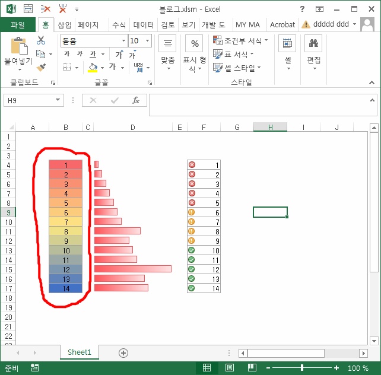Click the zoom slider handle
The image size is (381, 375).
[302, 368]
